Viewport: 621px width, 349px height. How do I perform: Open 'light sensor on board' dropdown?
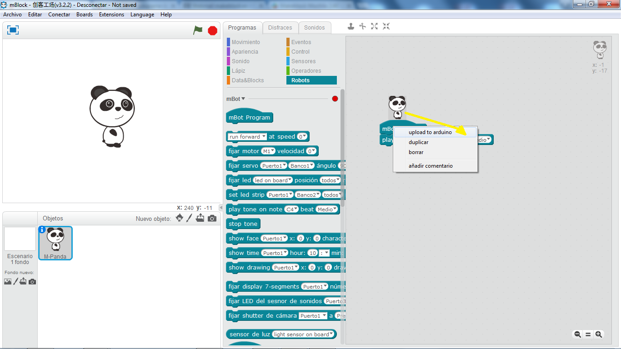point(303,334)
